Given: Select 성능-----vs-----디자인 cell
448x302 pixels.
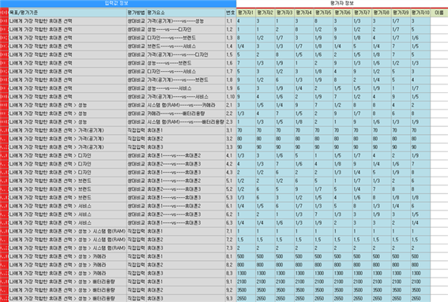Looking at the screenshot, I should pyautogui.click(x=186, y=29).
